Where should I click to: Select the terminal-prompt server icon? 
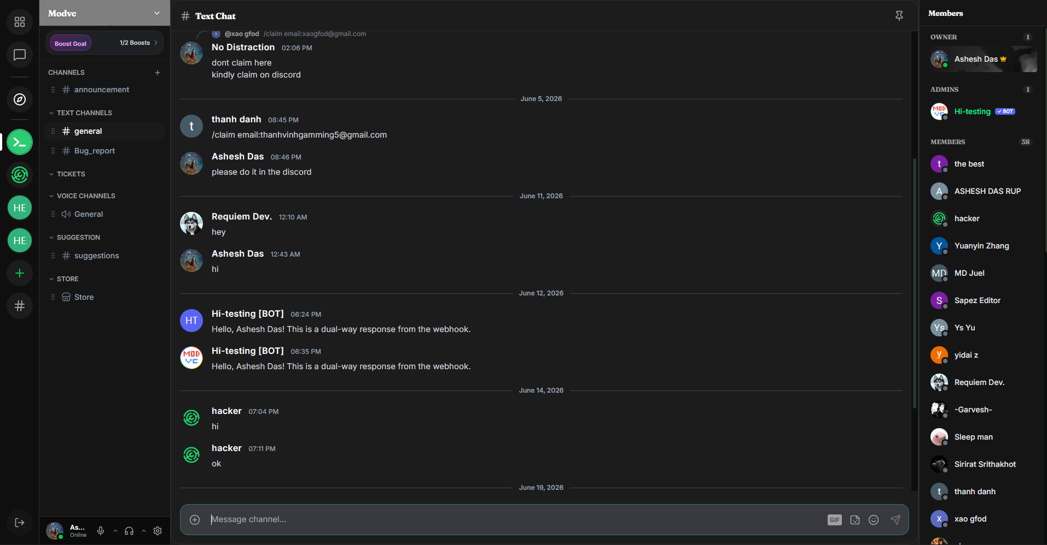tap(20, 143)
